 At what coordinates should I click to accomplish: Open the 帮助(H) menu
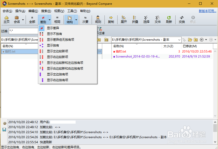[x=85, y=11]
